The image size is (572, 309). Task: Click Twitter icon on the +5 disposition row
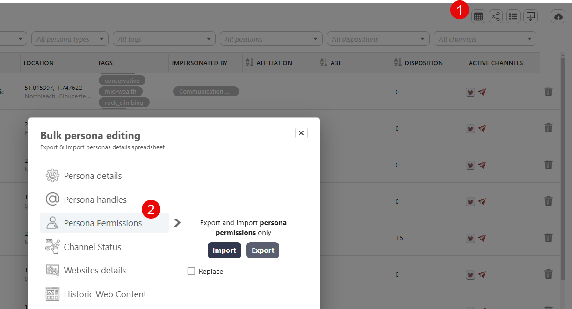(471, 238)
